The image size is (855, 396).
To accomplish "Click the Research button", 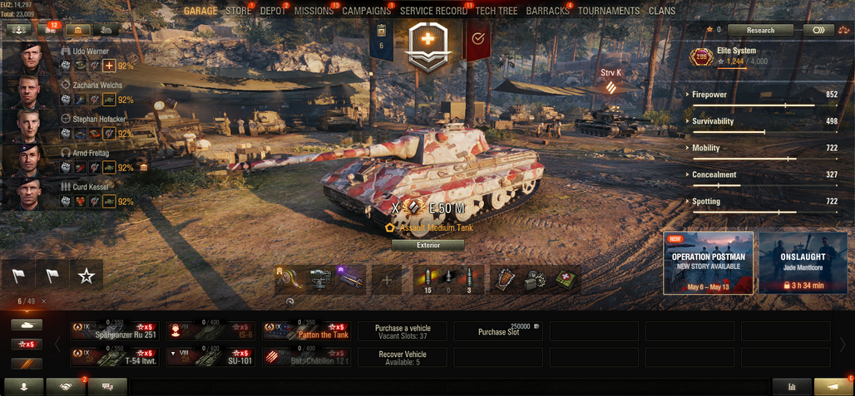I will [760, 30].
